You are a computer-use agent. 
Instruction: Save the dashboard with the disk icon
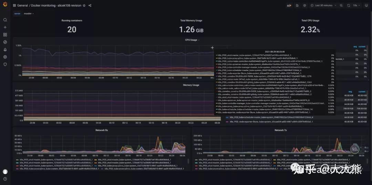click(297, 6)
